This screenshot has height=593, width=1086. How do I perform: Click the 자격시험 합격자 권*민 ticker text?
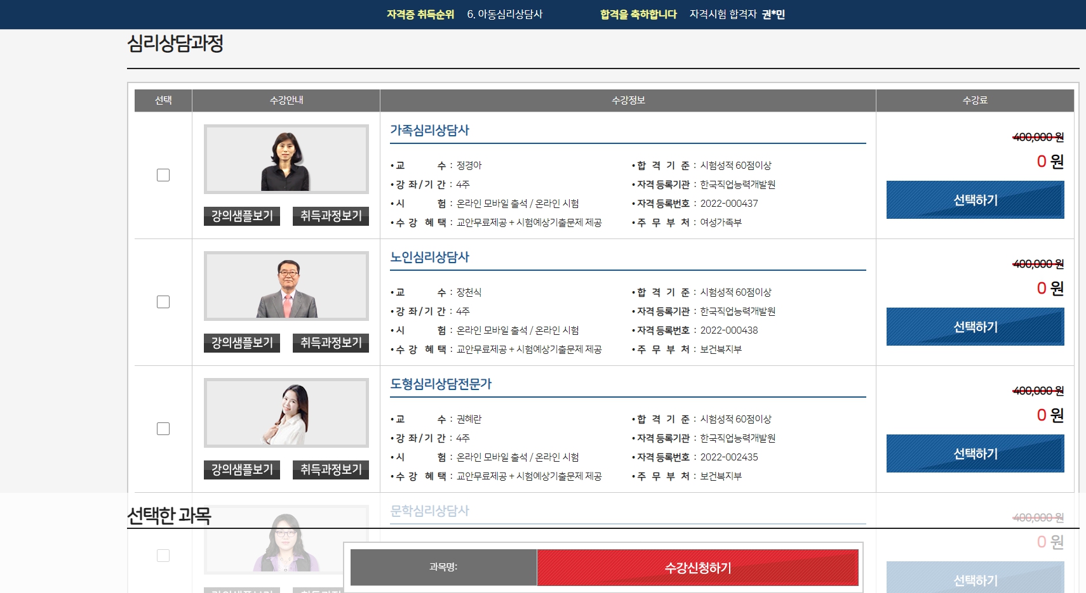(x=737, y=14)
